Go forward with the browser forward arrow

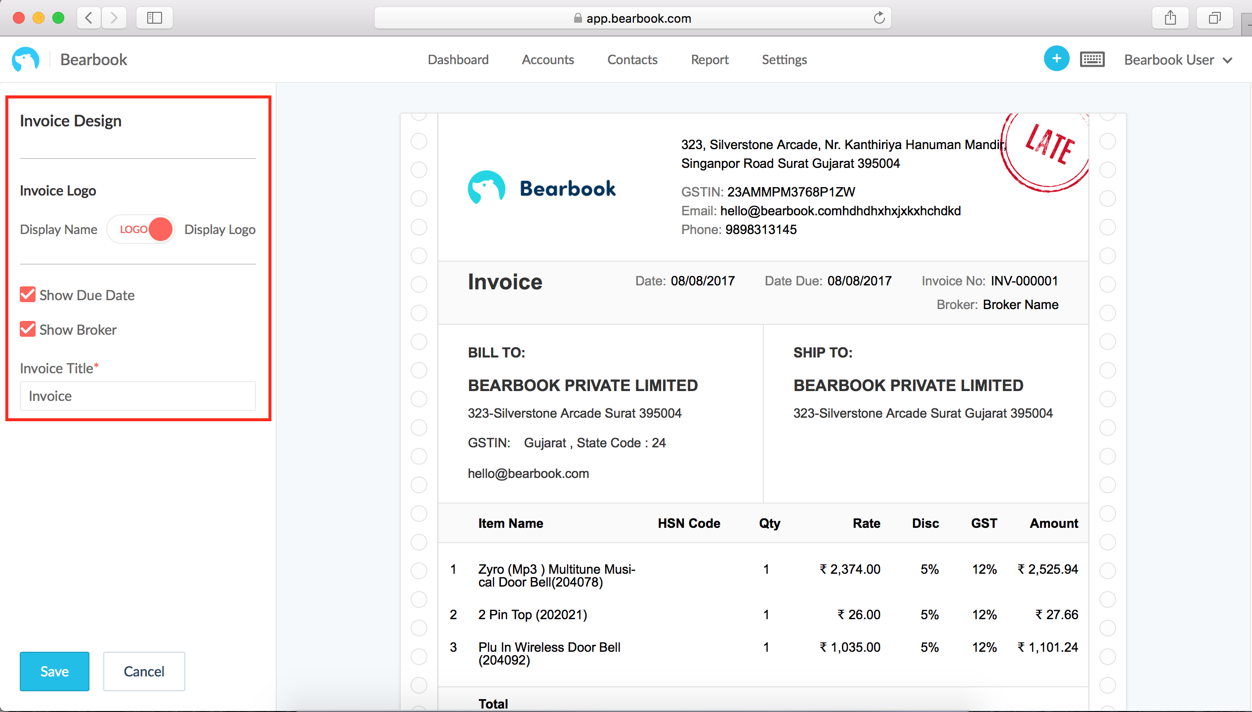coord(114,18)
